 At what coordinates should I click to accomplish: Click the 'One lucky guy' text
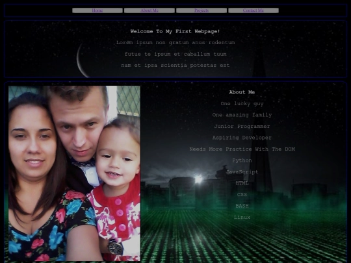point(242,103)
